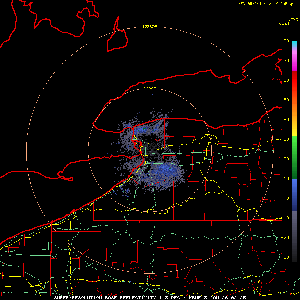Click the 0 value on the dBZ scale
This screenshot has height=300, width=300.
click(288, 198)
